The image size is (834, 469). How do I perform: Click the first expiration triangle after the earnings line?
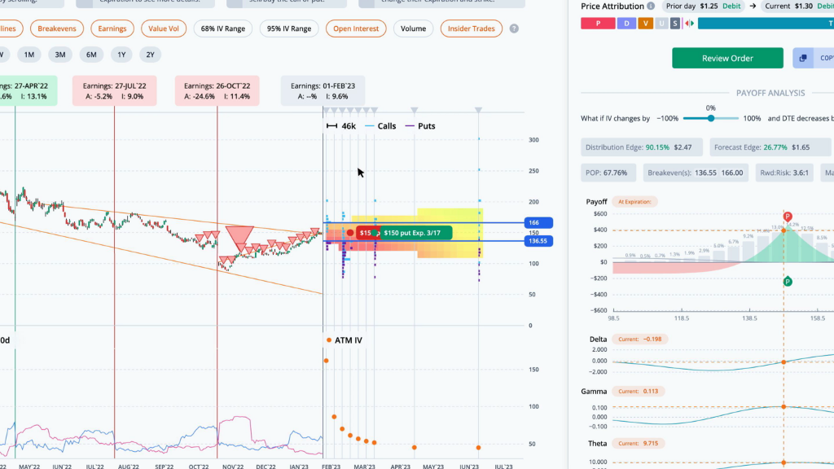(327, 111)
